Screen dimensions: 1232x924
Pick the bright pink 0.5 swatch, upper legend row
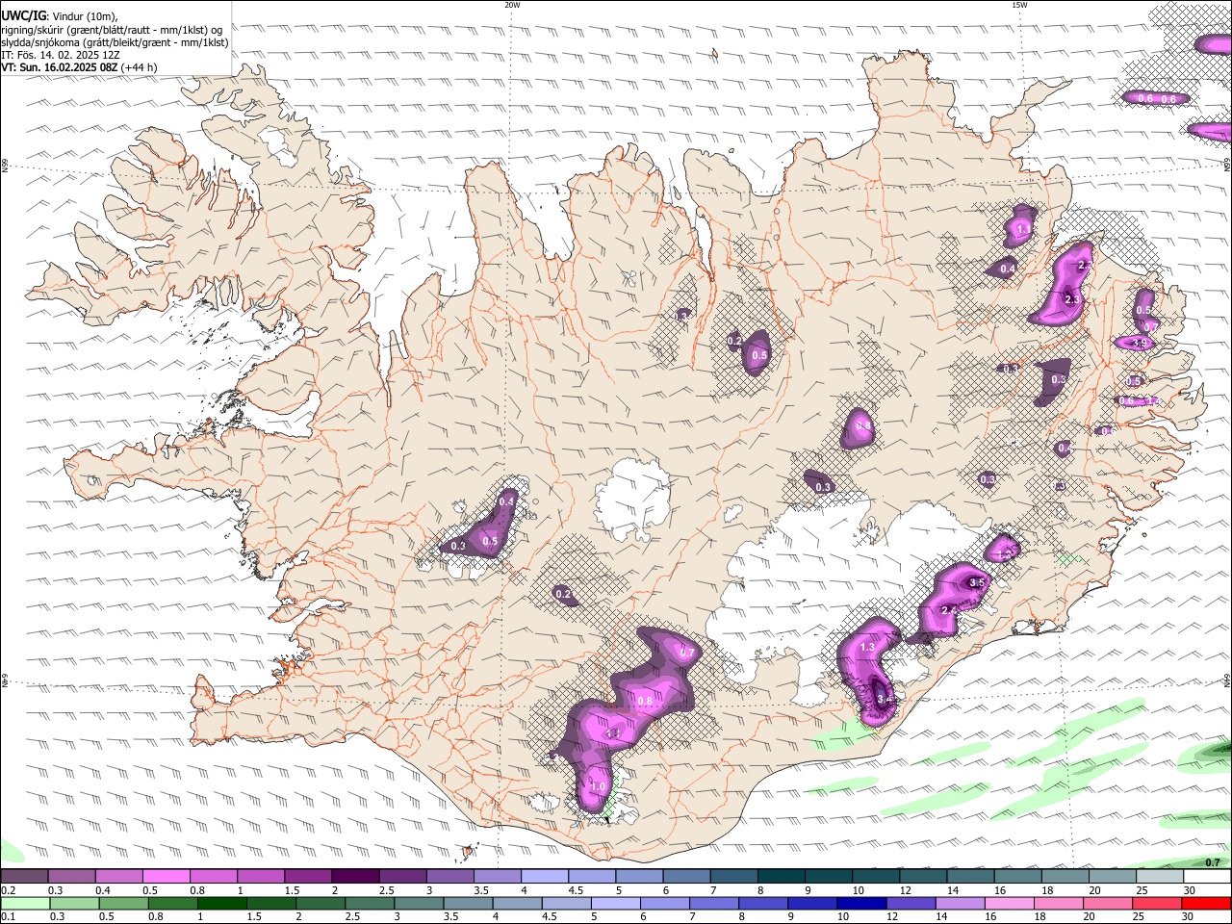coord(166,877)
